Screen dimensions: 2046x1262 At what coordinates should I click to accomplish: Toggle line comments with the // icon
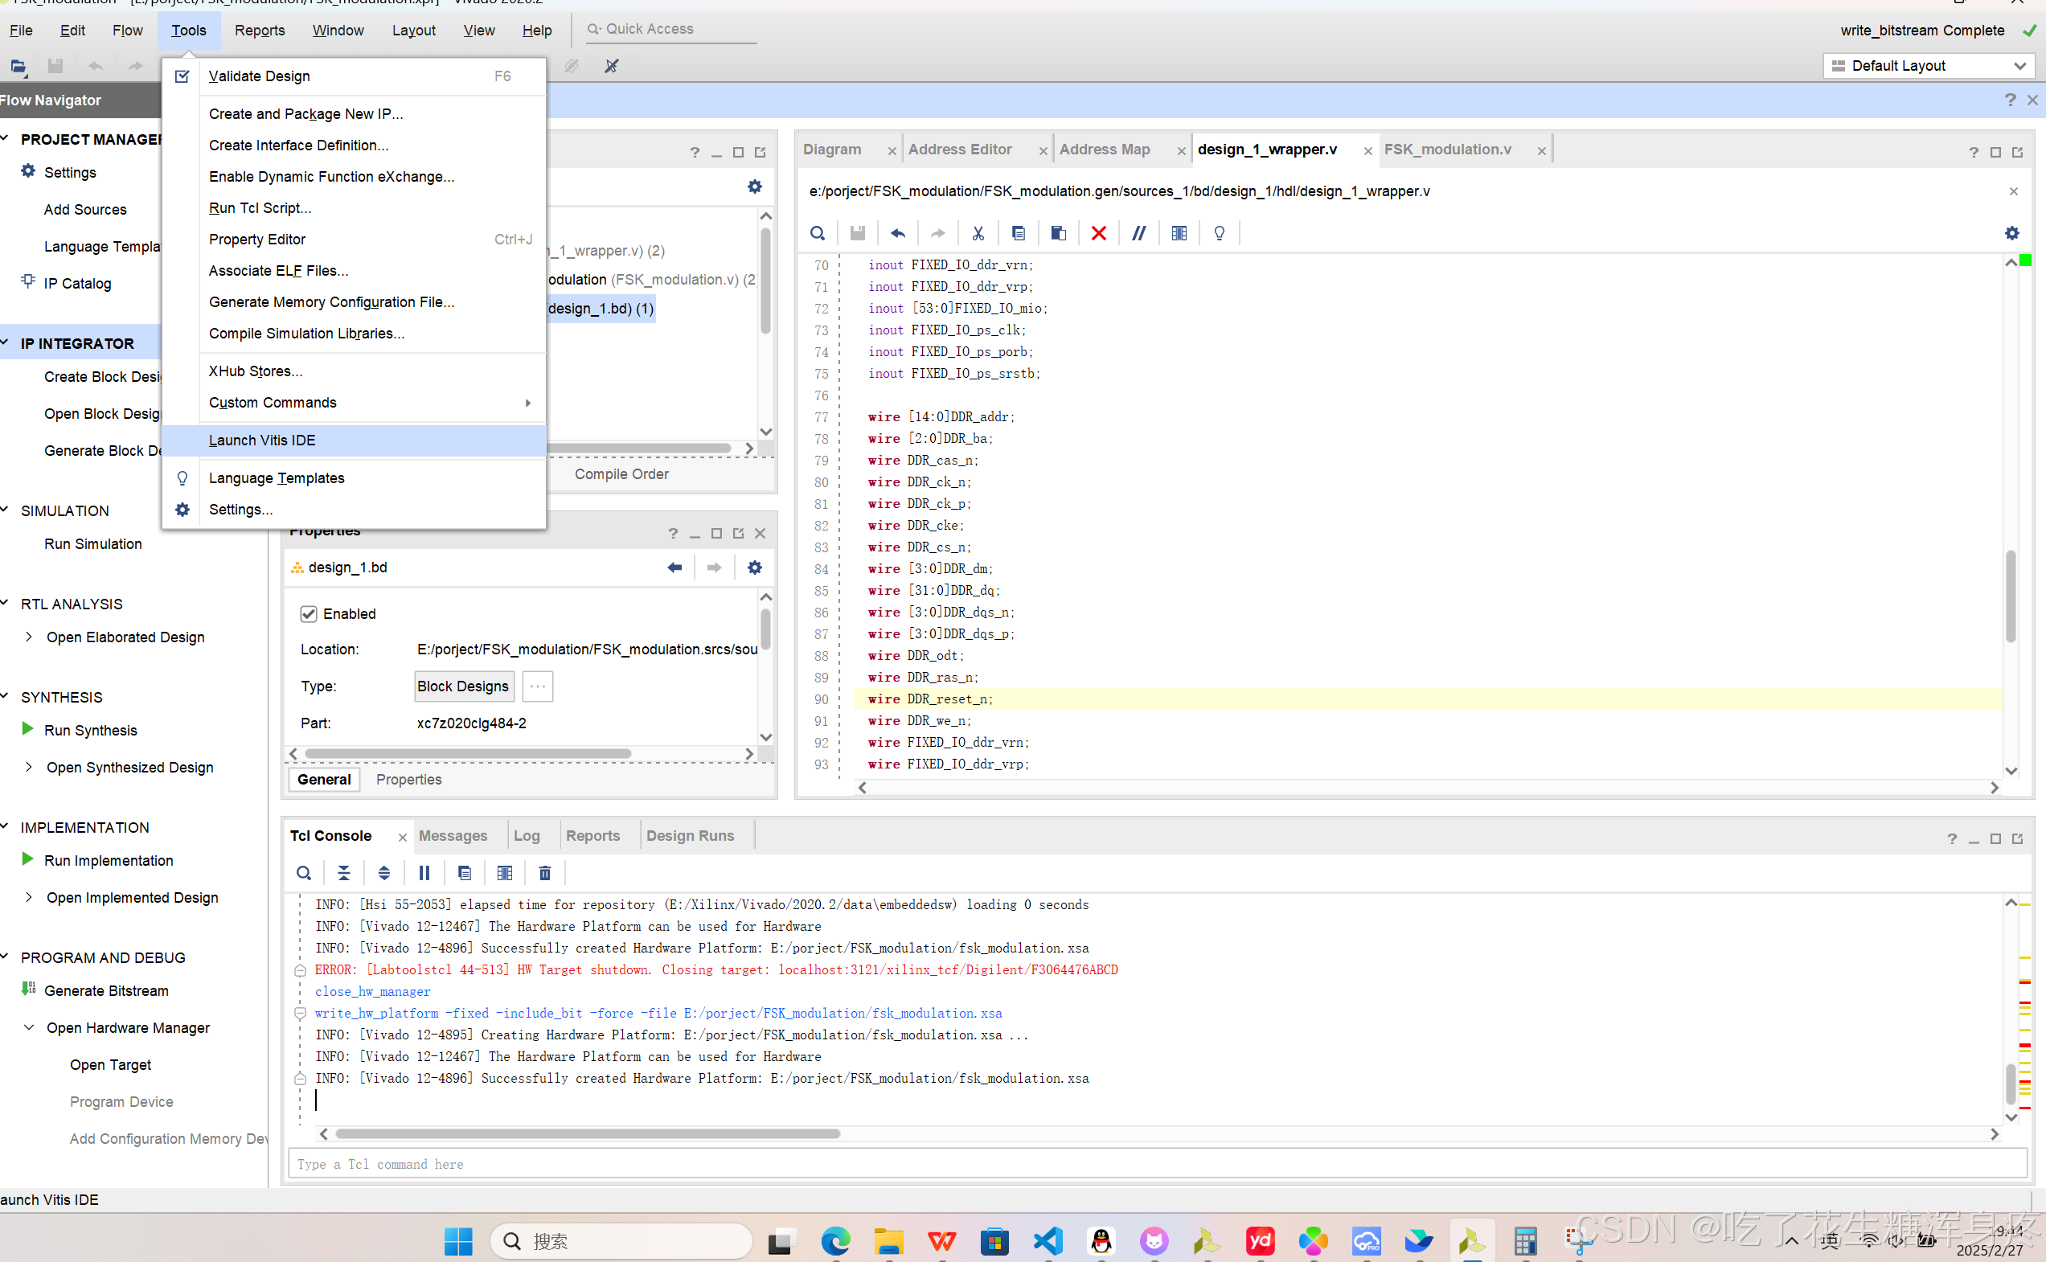point(1138,234)
